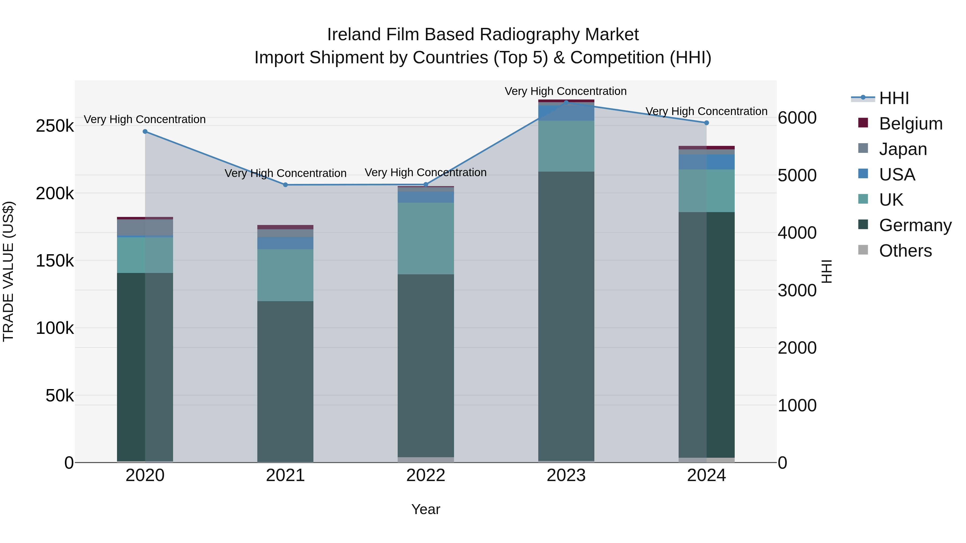Screen dimensions: 966x543
Task: Click Very High Concentration label above 2024
Action: [x=707, y=111]
